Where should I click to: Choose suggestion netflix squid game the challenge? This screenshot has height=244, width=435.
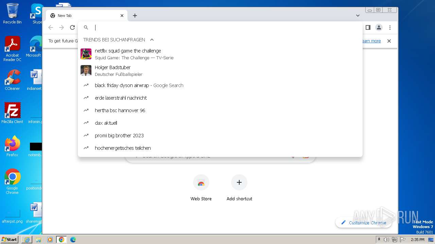click(x=220, y=54)
